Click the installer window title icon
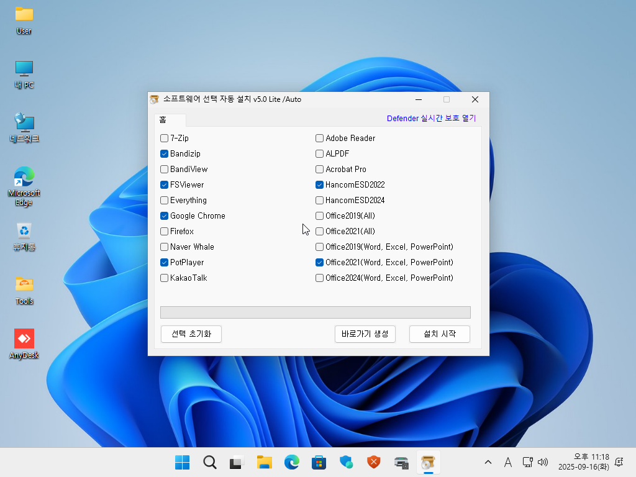Viewport: 636px width, 477px height. (154, 99)
